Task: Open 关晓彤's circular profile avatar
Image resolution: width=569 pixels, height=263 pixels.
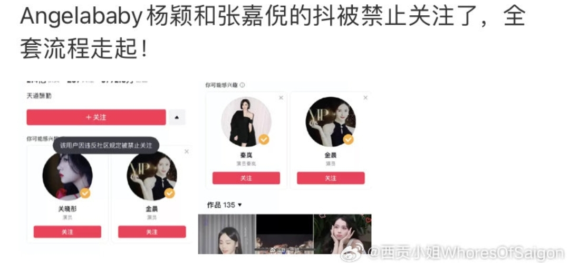Action: (67, 176)
